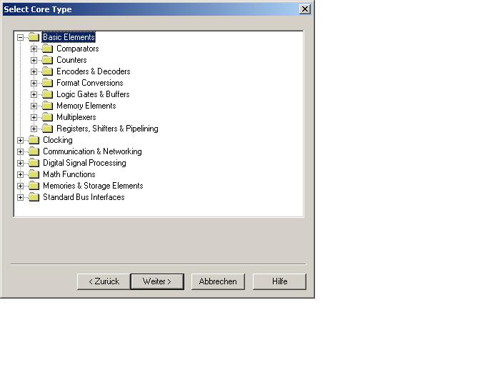Click the Digital Signal Processing folder icon

(34, 163)
